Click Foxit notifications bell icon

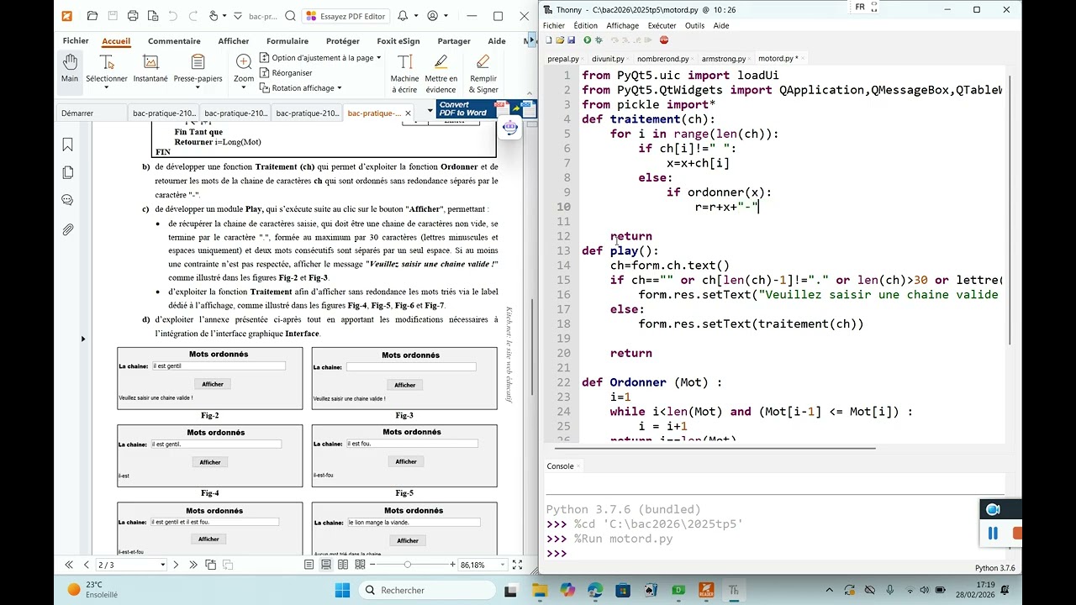(x=403, y=16)
